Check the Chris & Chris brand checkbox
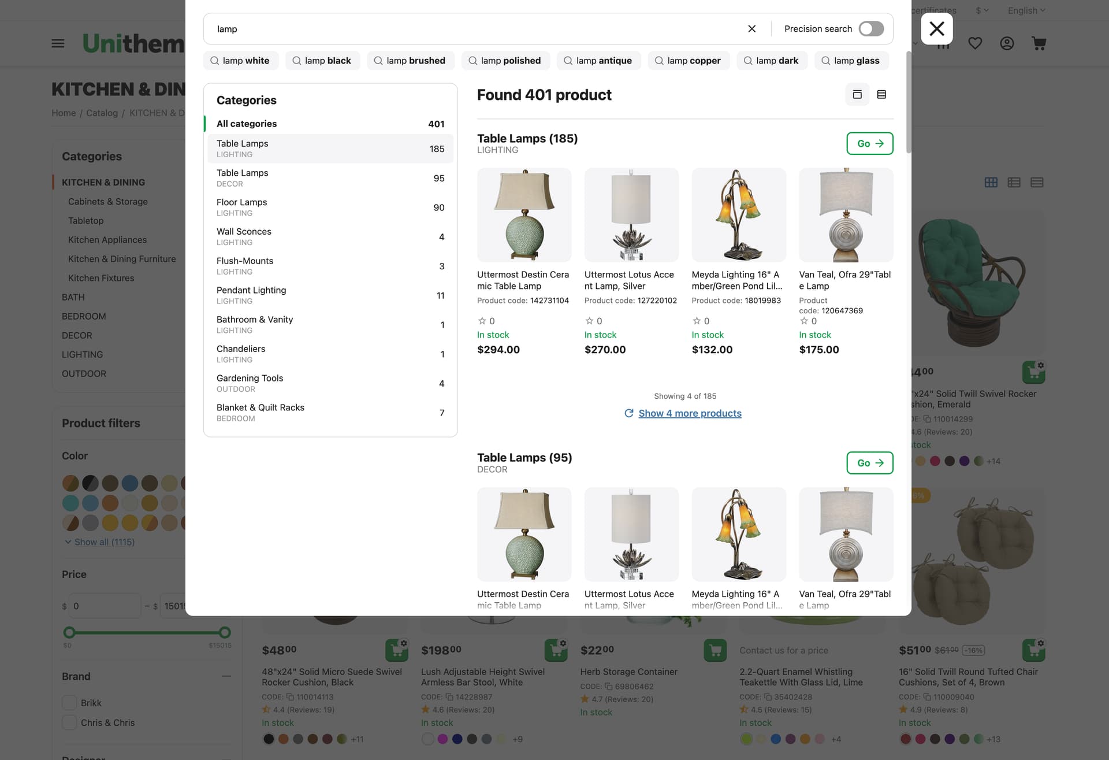This screenshot has height=760, width=1109. [69, 722]
